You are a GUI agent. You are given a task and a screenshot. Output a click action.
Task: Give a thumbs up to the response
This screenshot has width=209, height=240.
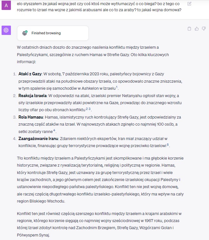pyautogui.click(x=196, y=29)
